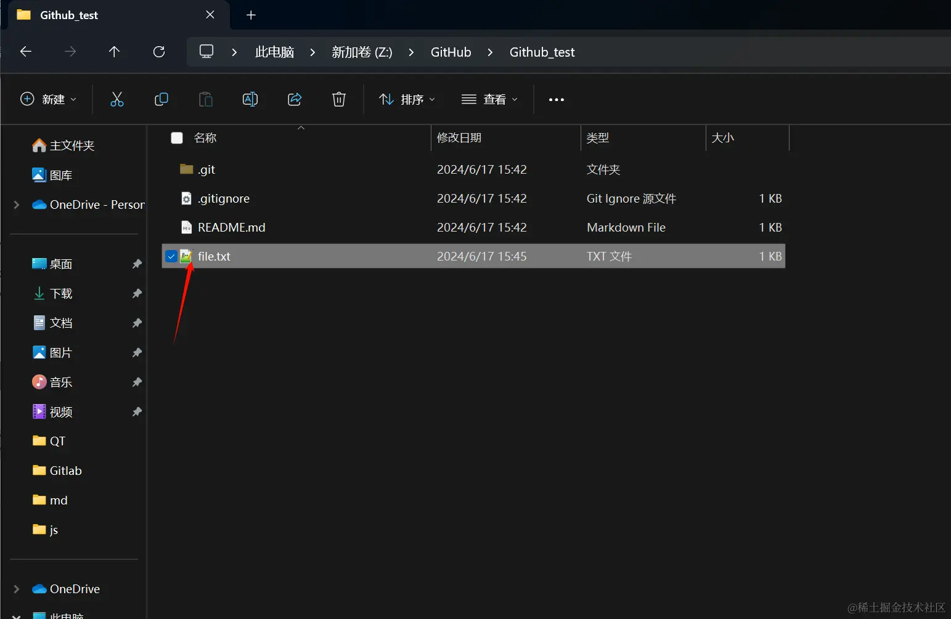Click the Markdown File type cell
The width and height of the screenshot is (951, 619).
tap(626, 227)
